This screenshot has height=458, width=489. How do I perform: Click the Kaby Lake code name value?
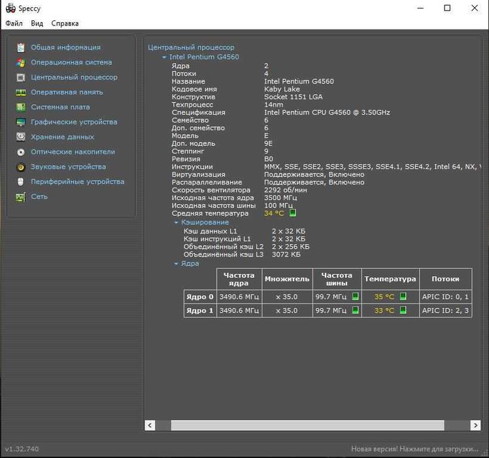tap(282, 89)
